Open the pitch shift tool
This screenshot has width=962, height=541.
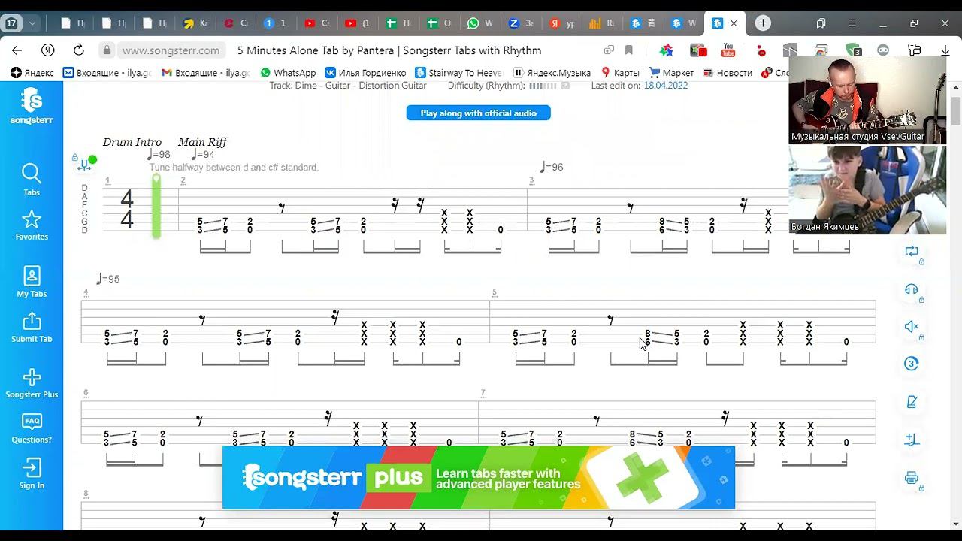912,440
